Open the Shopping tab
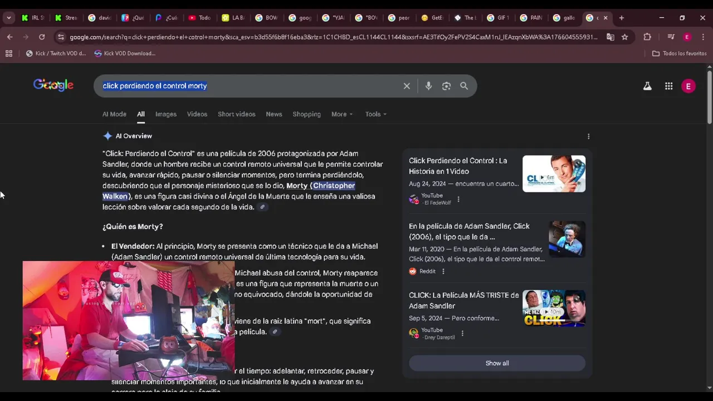 (307, 114)
